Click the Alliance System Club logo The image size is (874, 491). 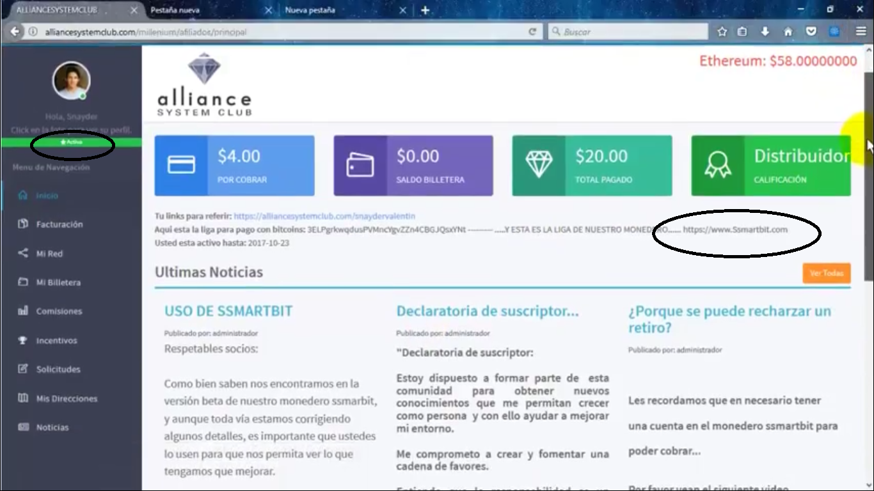coord(204,84)
